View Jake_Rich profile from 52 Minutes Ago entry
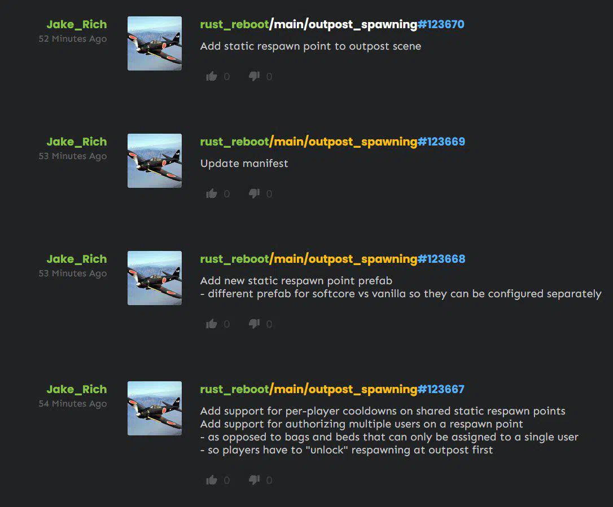613x507 pixels. click(77, 24)
